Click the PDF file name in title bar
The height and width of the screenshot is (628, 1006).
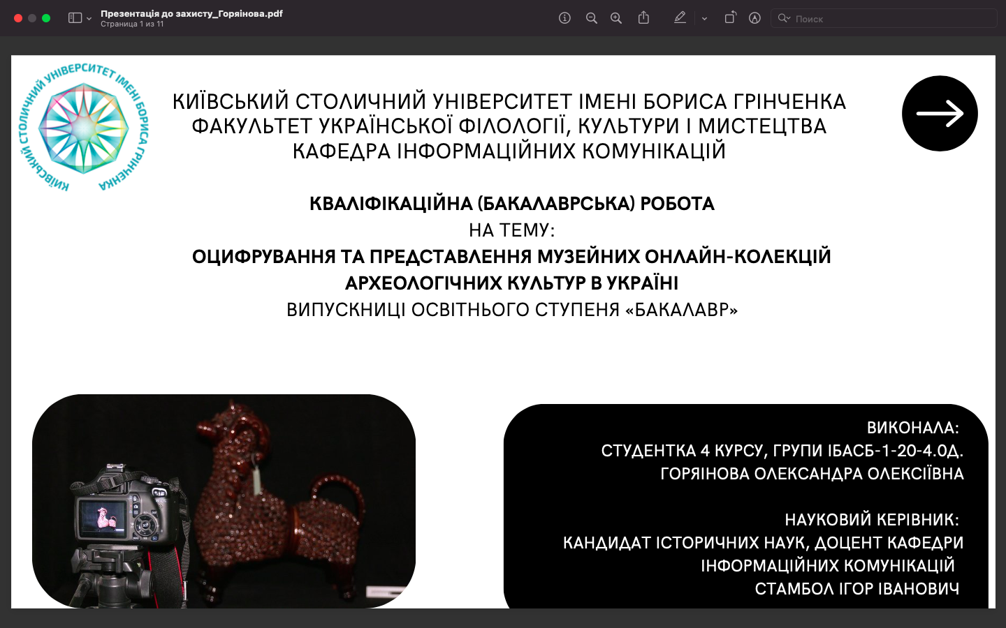[191, 13]
